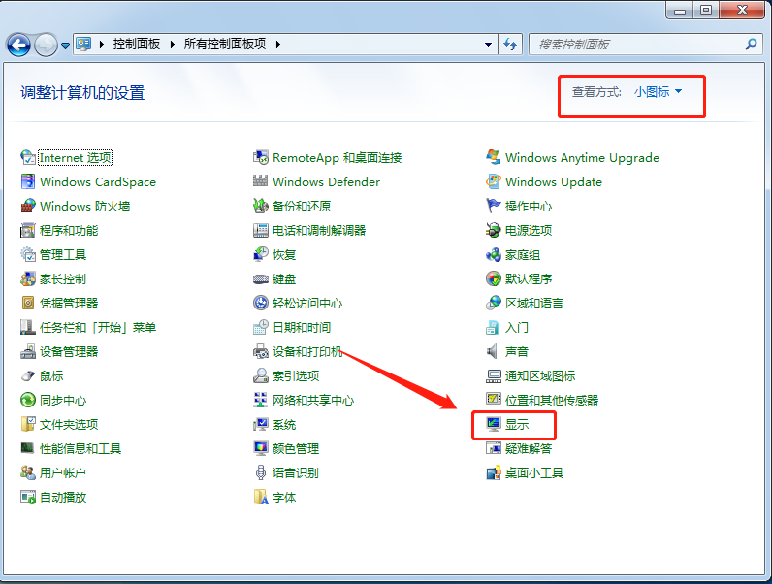Select 控制面板 in the address breadcrumb

click(136, 45)
